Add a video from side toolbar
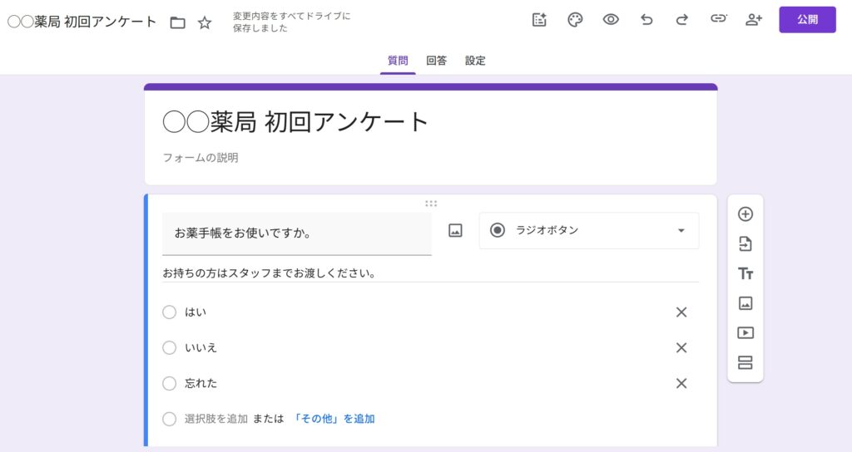 (x=745, y=333)
